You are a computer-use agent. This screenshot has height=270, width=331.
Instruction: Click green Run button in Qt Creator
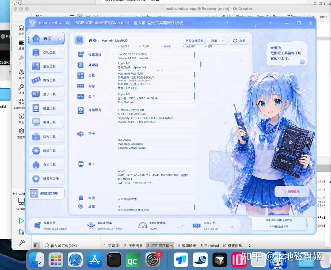pos(21,221)
